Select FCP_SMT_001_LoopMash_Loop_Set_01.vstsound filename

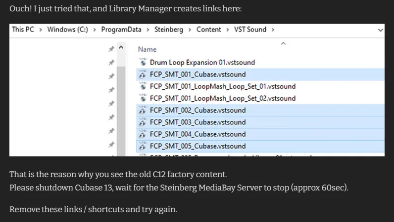tap(223, 86)
